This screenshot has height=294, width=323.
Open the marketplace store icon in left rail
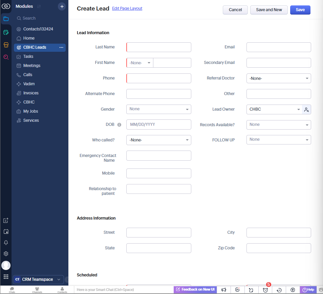point(6,45)
